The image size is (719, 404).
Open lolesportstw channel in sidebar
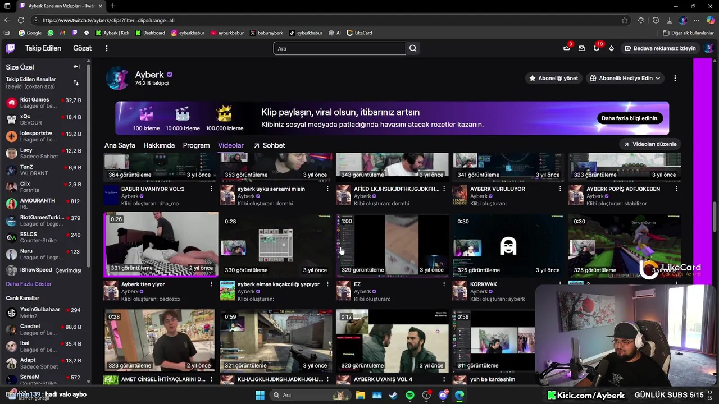[x=45, y=136]
